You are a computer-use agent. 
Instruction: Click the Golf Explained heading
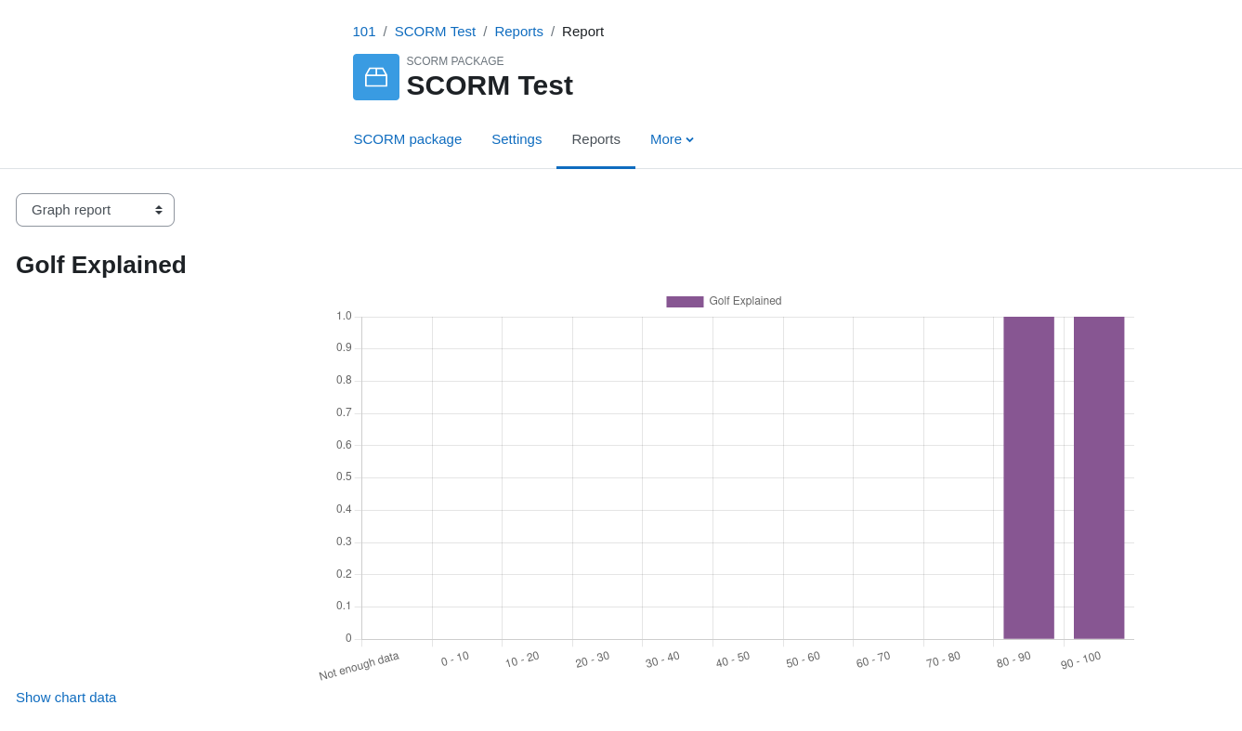coord(101,265)
